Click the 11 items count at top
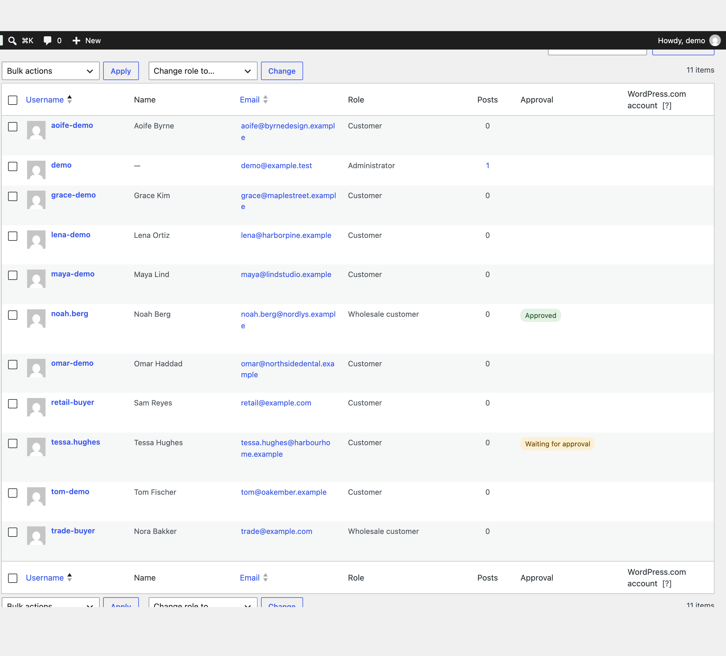The image size is (726, 656). tap(700, 70)
